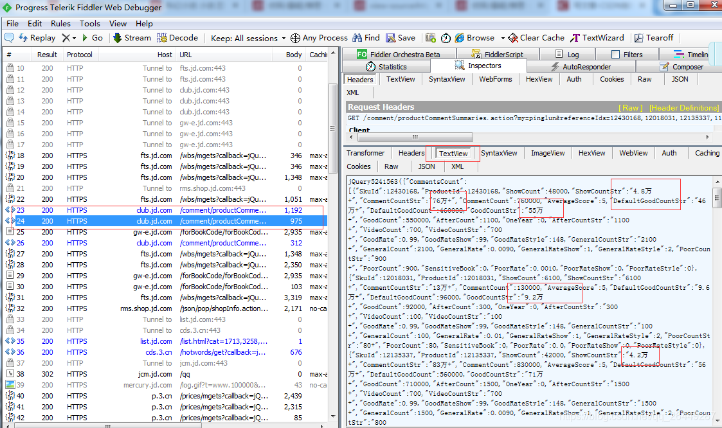
Task: Click response text pane scrollbar thumb
Action: coord(716,199)
